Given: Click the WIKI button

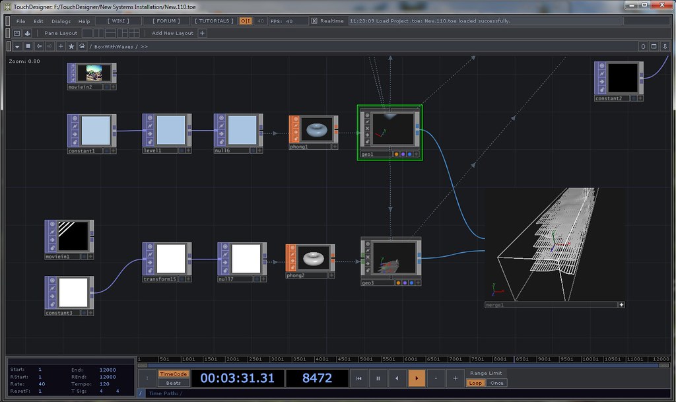Looking at the screenshot, I should (x=119, y=21).
